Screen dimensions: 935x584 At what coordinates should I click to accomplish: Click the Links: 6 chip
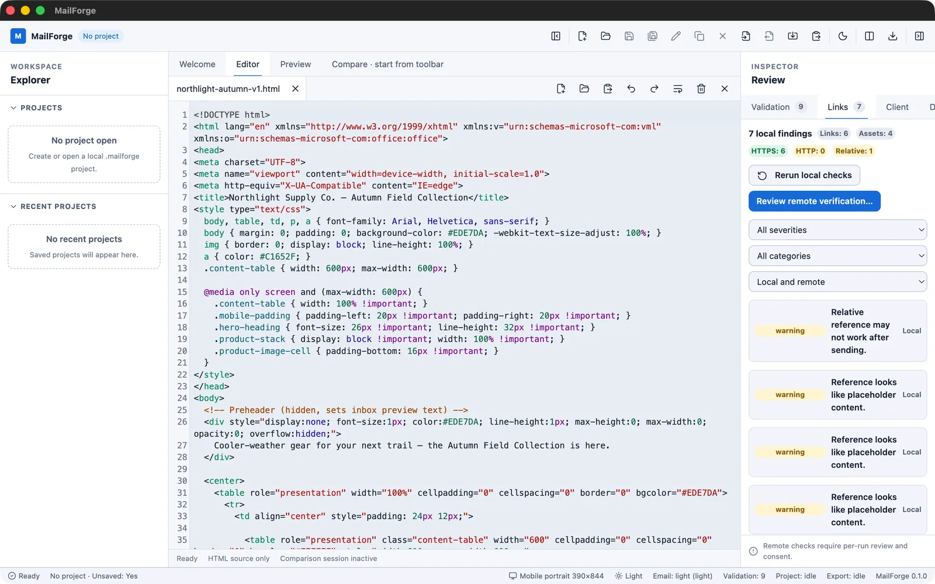[833, 134]
